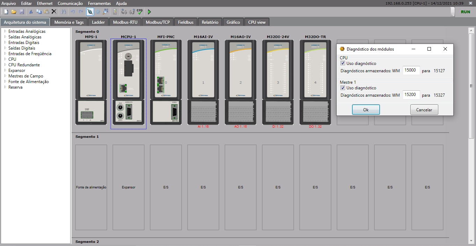Uncheck Uso diagnóstico under Mestre 1
Image resolution: width=476 pixels, height=246 pixels.
tap(343, 88)
